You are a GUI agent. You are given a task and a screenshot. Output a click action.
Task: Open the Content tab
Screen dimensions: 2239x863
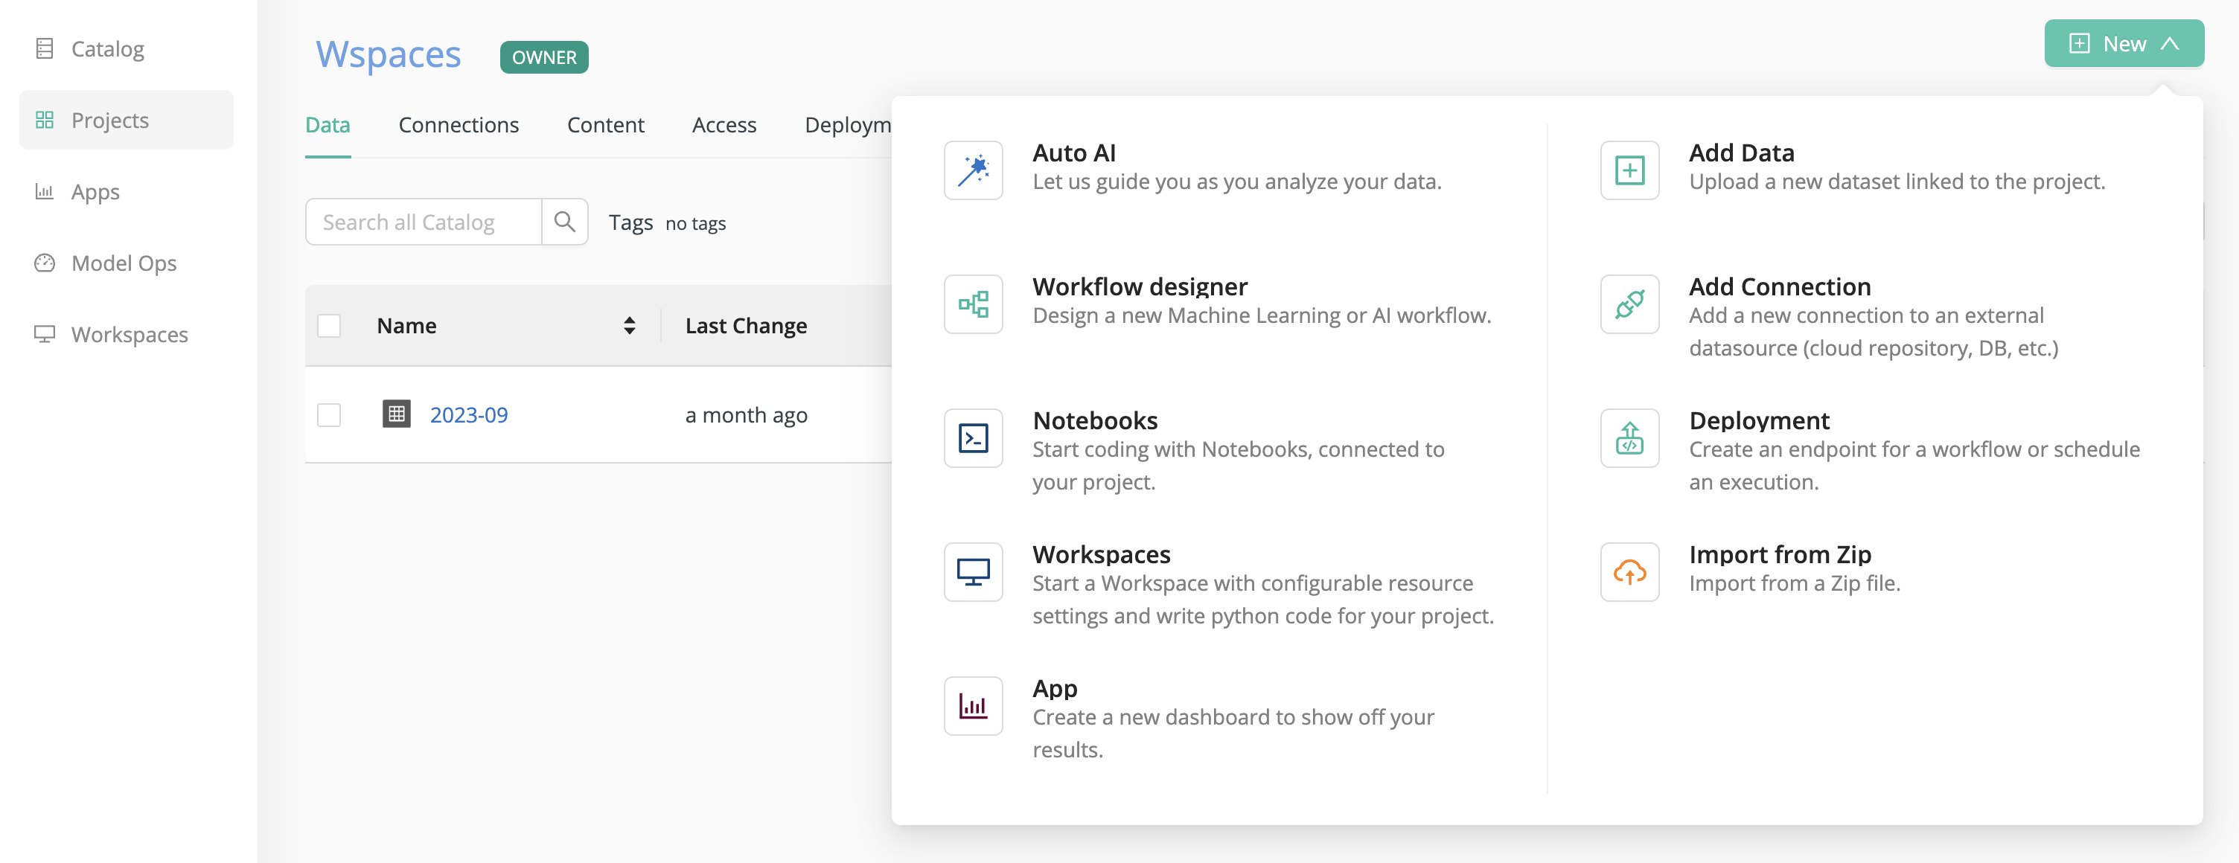click(606, 125)
